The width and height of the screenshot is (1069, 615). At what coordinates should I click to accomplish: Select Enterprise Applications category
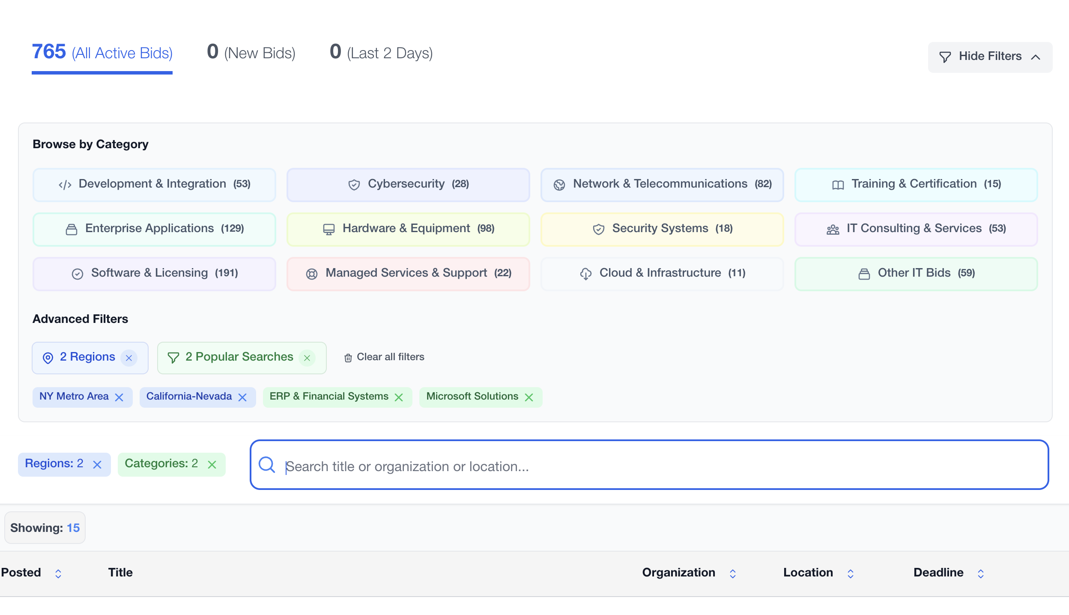click(x=154, y=229)
